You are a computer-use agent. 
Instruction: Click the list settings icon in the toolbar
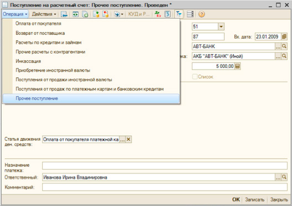190,14
